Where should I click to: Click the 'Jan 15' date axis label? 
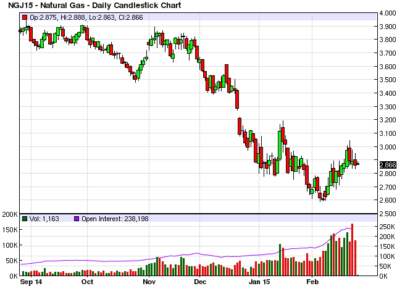click(259, 282)
